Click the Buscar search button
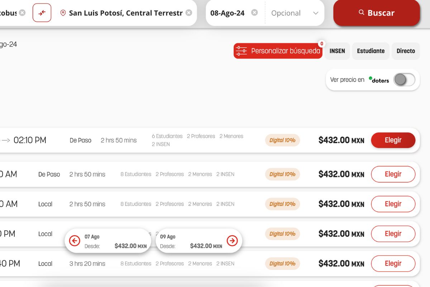The image size is (430, 287). 377,13
